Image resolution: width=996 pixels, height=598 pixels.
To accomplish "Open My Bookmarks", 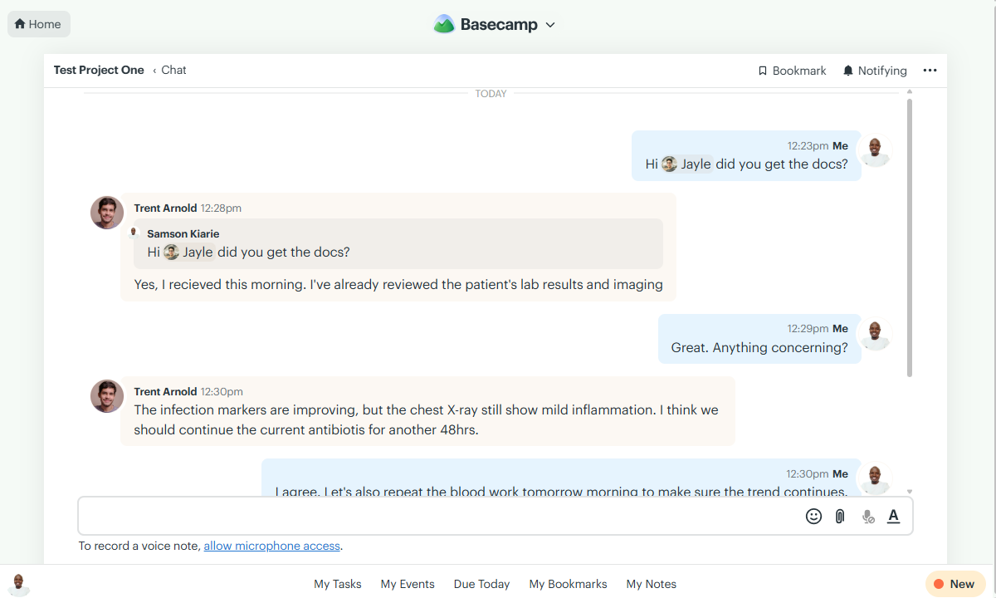I will pyautogui.click(x=569, y=584).
